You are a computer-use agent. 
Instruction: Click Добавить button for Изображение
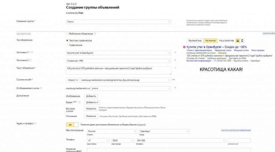[x=91, y=96]
